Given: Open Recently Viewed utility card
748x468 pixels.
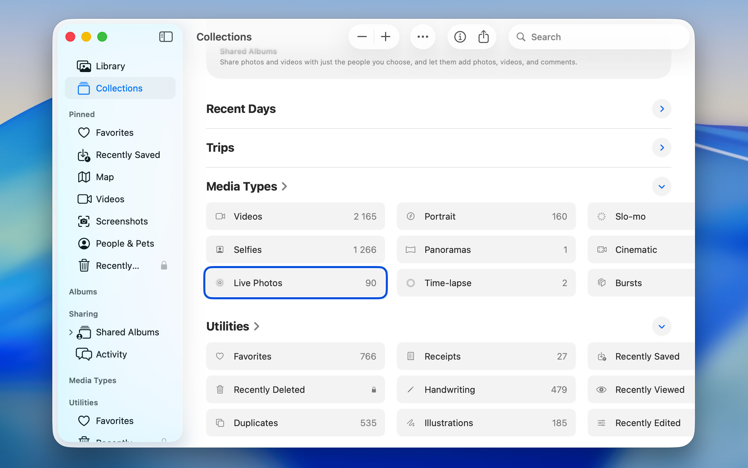Looking at the screenshot, I should (641, 389).
